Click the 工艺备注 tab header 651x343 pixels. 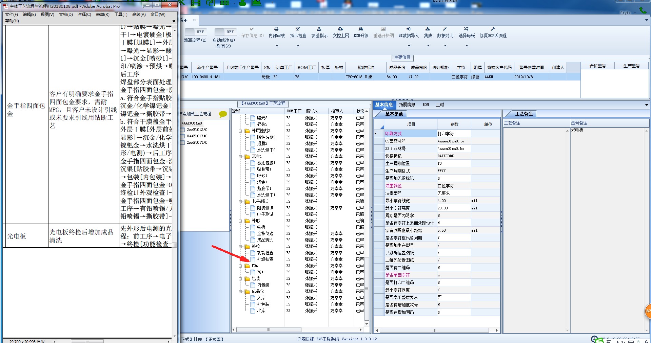[x=524, y=114]
